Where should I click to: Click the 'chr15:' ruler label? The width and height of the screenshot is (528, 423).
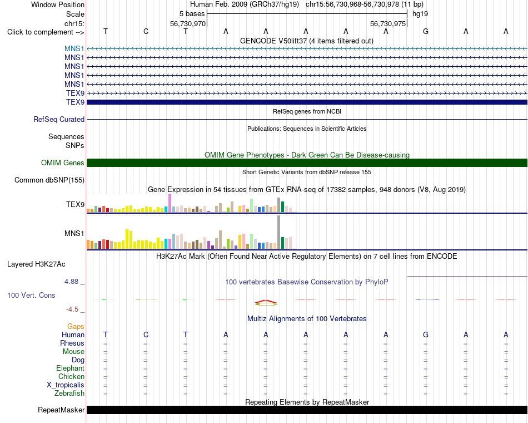74,23
